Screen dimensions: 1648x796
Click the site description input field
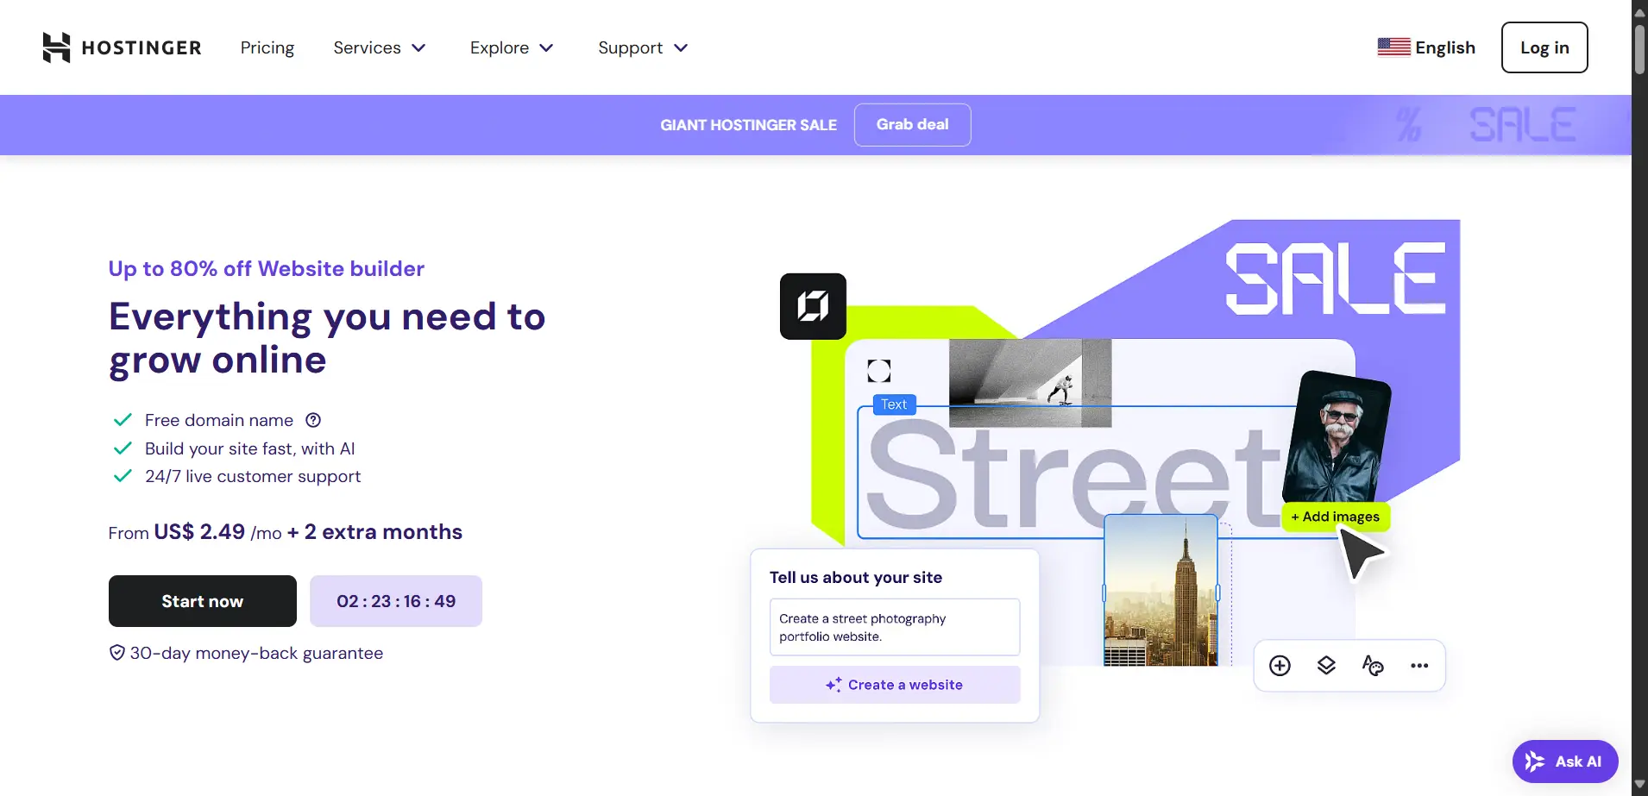coord(895,627)
